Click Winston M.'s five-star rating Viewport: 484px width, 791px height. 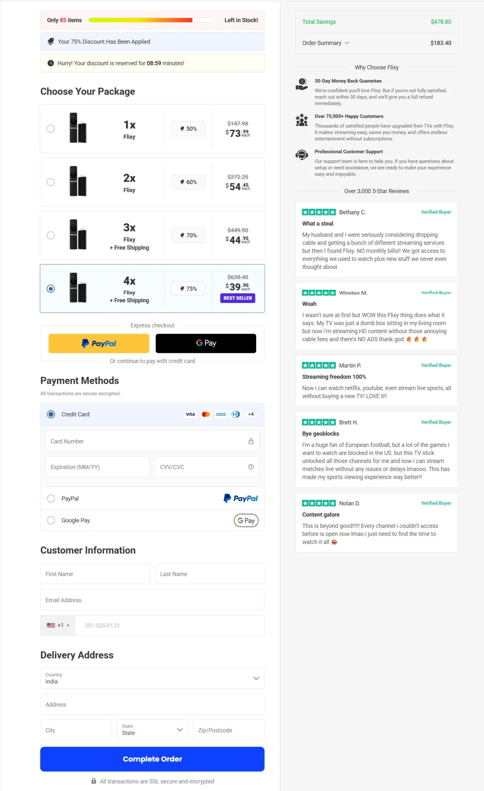click(x=319, y=293)
